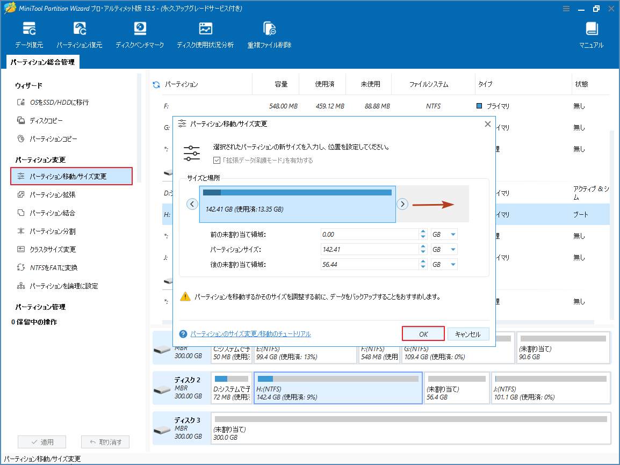Open the データ復元 (Data Recovery) tool
Screen dimensions: 620x465
[30, 34]
